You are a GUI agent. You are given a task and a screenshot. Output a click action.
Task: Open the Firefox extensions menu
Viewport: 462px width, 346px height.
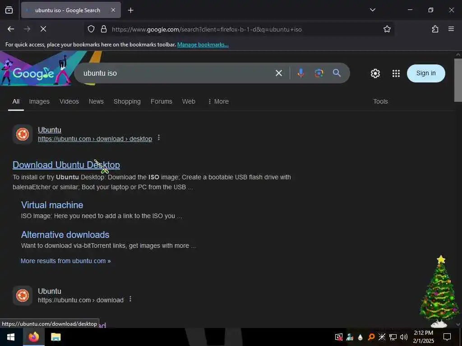[x=435, y=29]
